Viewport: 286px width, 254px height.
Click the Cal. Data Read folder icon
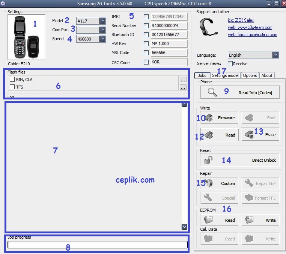coord(208,239)
